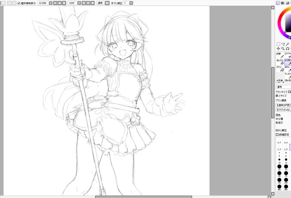This screenshot has width=291, height=198.
Task: Open the zoom level dropdown beside 33.3%
Action: [50, 3]
